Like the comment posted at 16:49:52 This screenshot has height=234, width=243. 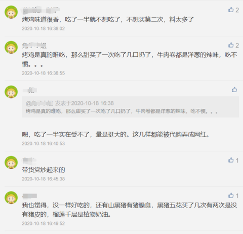[x=231, y=196]
